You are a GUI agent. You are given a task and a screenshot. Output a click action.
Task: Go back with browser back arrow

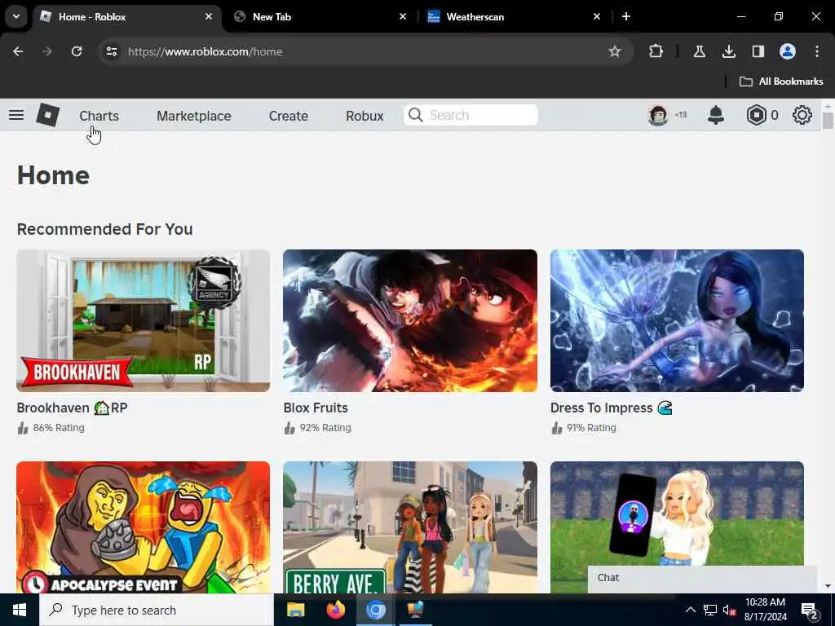click(18, 51)
